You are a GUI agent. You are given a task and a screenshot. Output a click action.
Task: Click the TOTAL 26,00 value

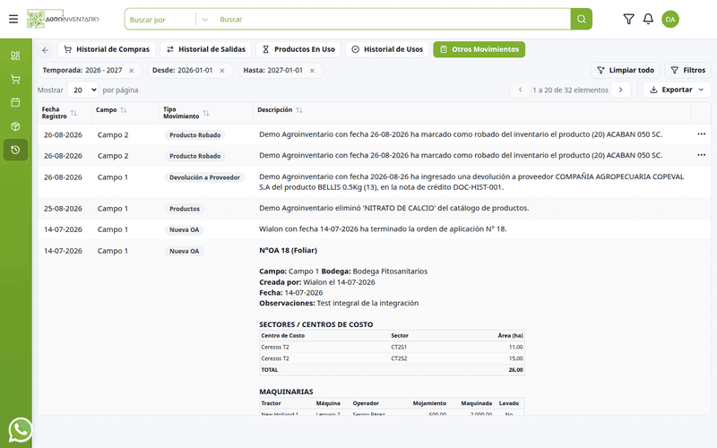[x=516, y=370]
